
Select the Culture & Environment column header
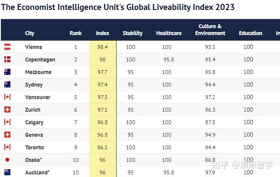point(210,30)
